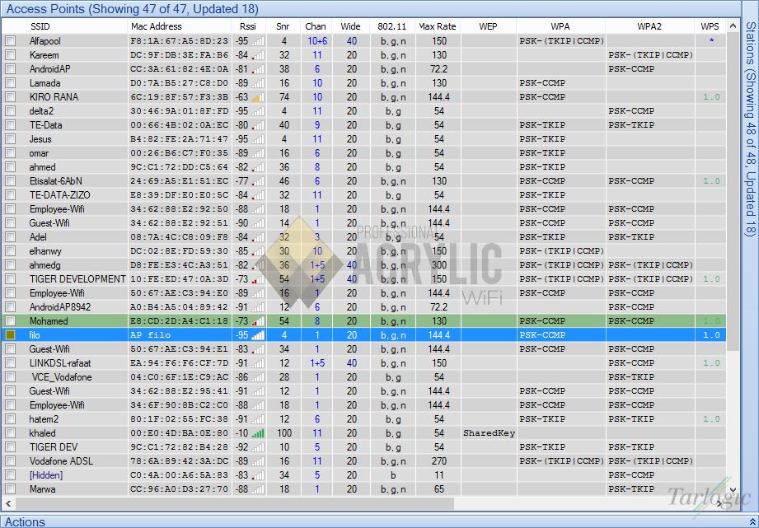Open the Stations side panel tab
The height and width of the screenshot is (528, 759).
[x=750, y=128]
